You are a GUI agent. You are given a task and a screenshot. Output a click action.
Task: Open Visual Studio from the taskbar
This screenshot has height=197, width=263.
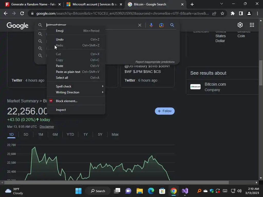[185, 191]
